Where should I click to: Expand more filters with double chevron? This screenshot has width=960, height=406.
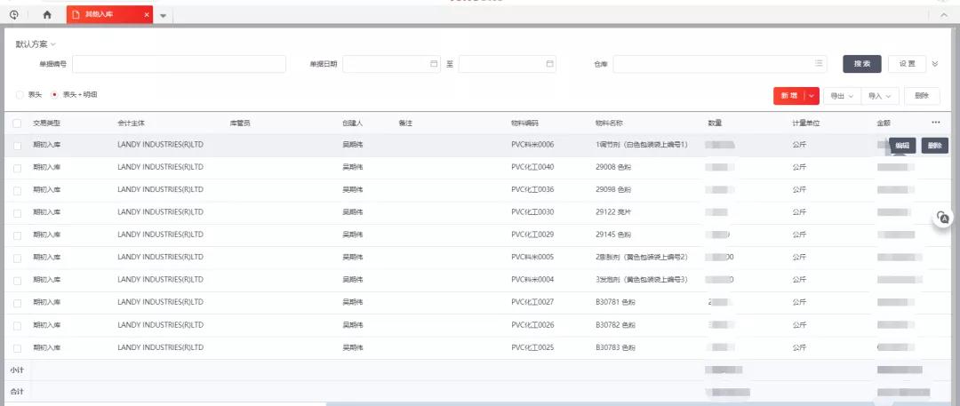(x=934, y=64)
